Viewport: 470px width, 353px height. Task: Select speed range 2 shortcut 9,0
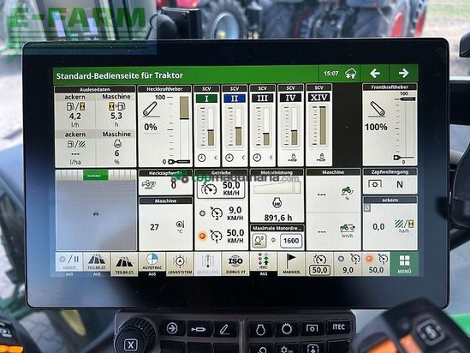(x=348, y=264)
